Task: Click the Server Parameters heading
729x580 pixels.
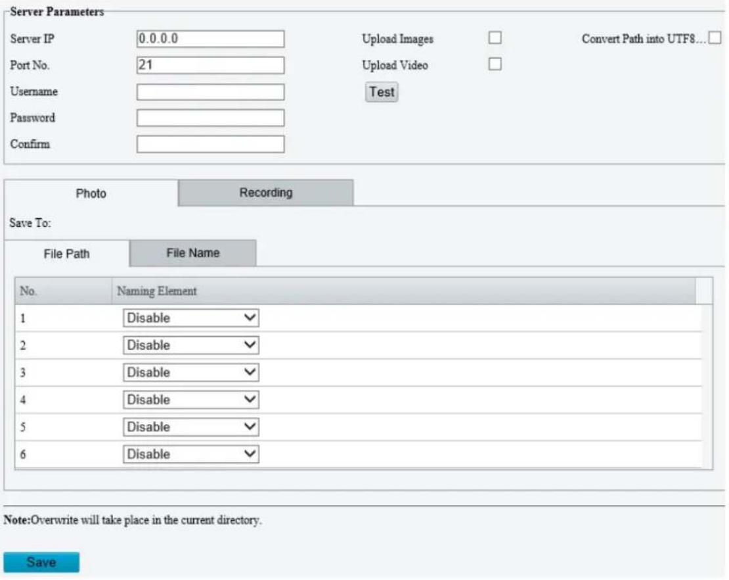Action: [x=56, y=12]
